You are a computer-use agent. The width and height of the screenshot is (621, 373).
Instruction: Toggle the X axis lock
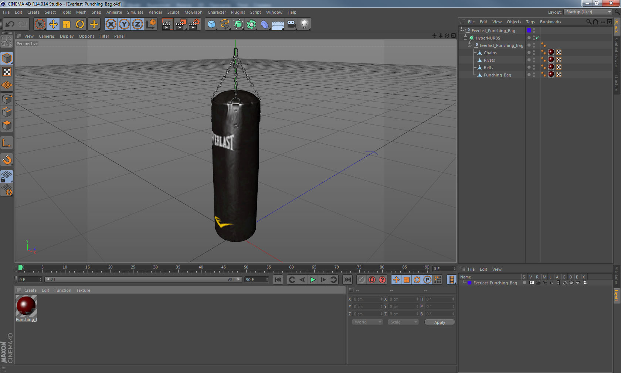[x=111, y=24]
